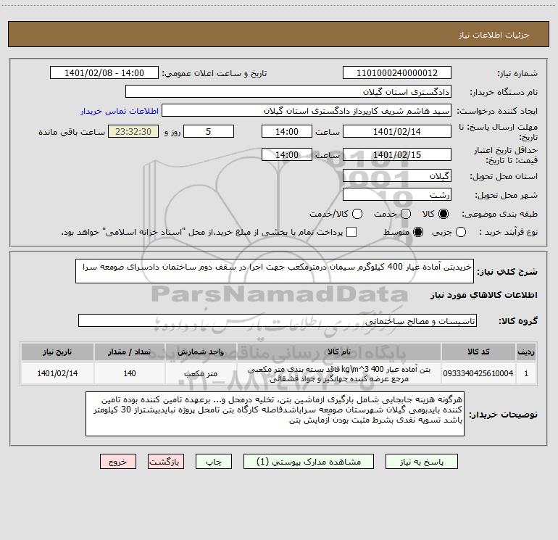
Task: Click the کد کالا column header
Action: (x=478, y=352)
